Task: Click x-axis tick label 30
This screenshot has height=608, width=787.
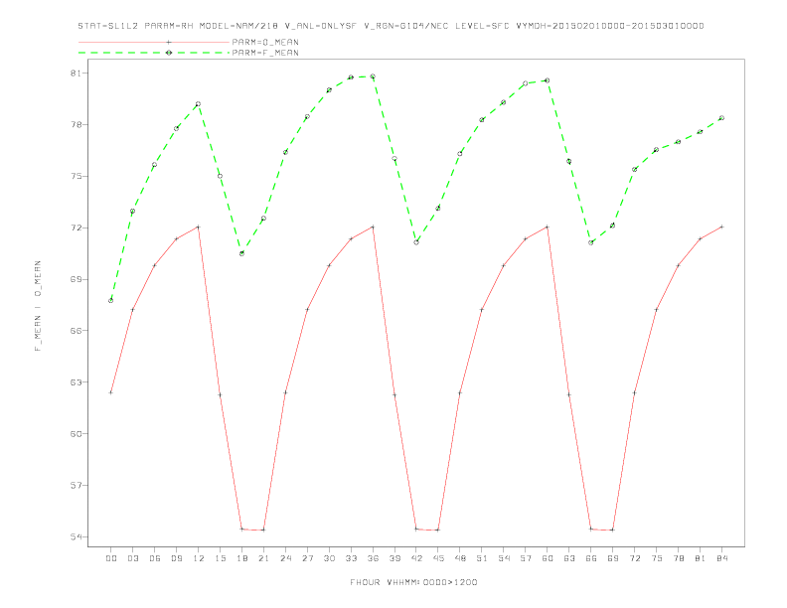Action: (x=329, y=558)
